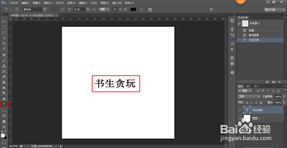Open the 3D panel cube icon
Viewport: 287px width, 148px height.
pos(232,73)
